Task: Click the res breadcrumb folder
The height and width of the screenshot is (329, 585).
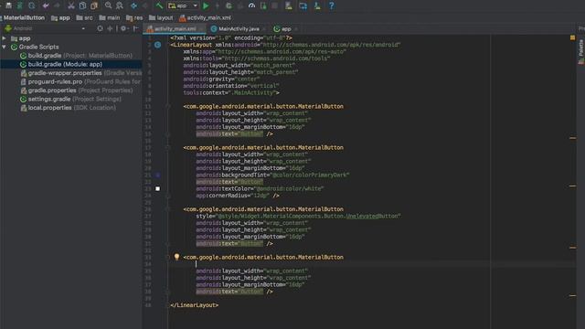Action: (134, 17)
